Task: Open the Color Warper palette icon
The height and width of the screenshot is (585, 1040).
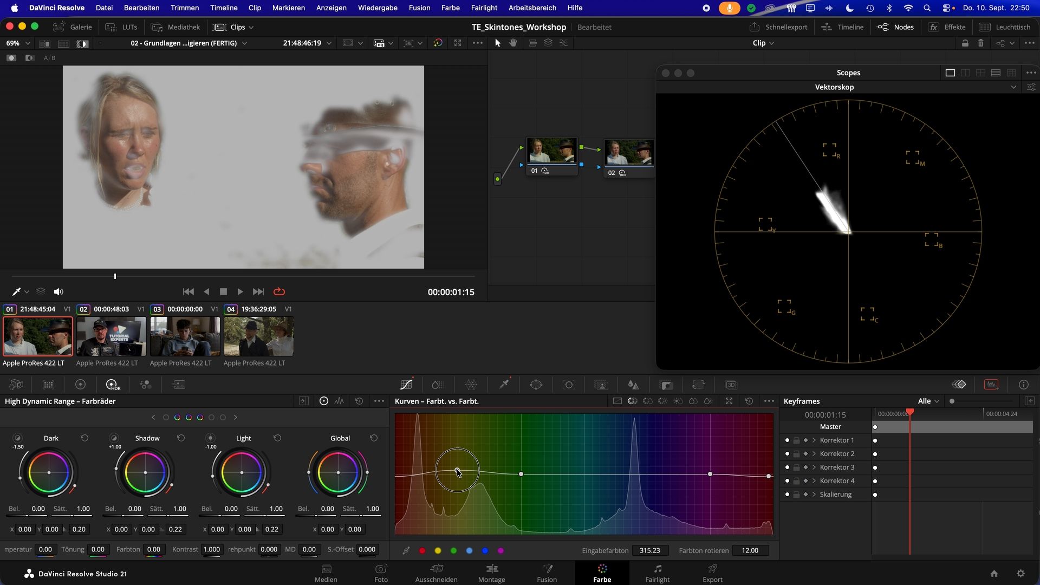Action: (471, 385)
